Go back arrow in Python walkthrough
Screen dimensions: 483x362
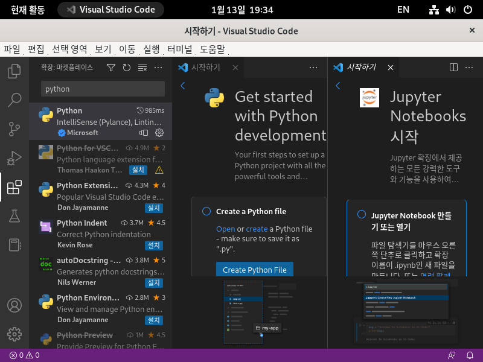click(x=183, y=86)
